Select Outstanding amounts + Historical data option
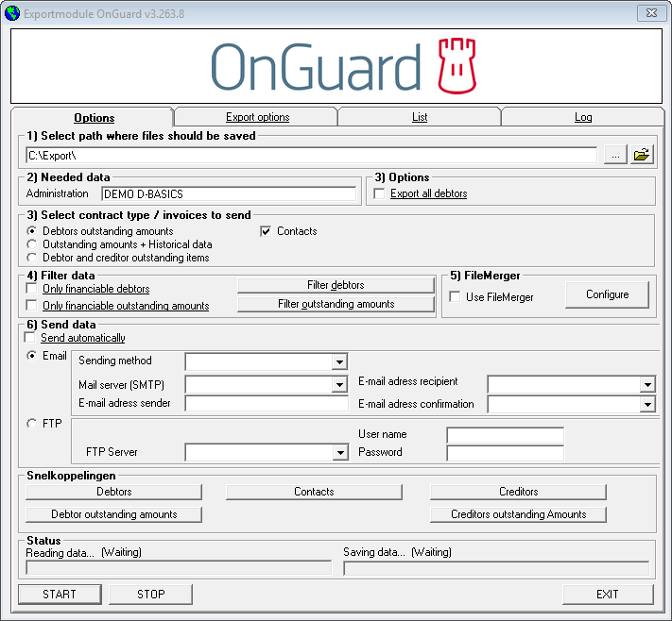This screenshot has height=621, width=672. pos(32,244)
